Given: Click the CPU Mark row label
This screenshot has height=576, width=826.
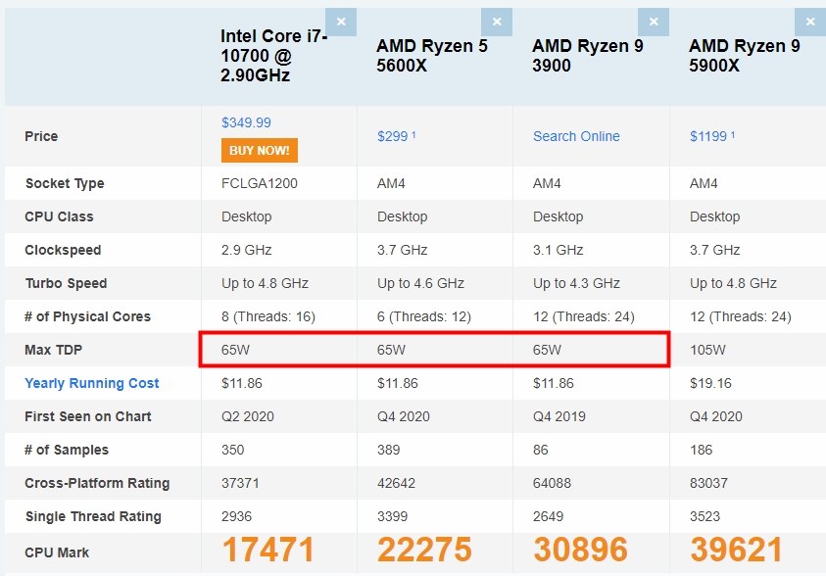Looking at the screenshot, I should [x=57, y=552].
